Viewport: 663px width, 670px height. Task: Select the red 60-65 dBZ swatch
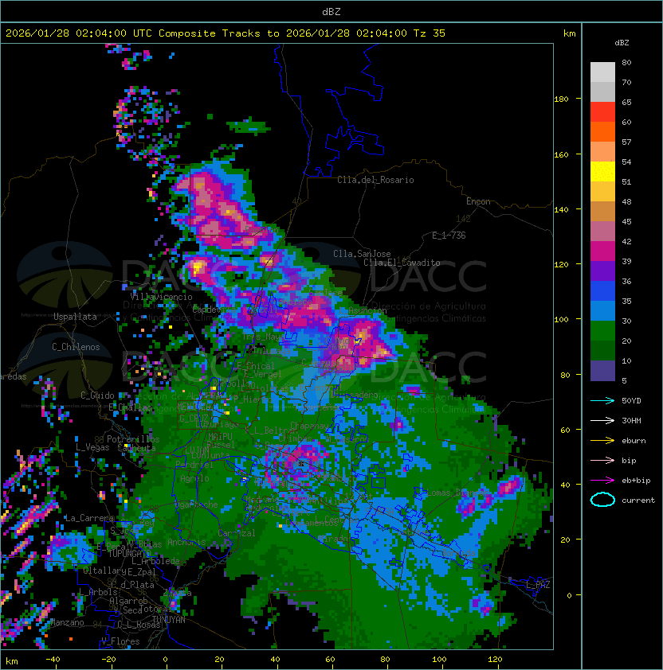[602, 112]
